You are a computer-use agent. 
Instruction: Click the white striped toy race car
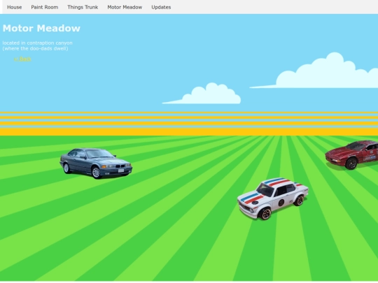(x=273, y=198)
